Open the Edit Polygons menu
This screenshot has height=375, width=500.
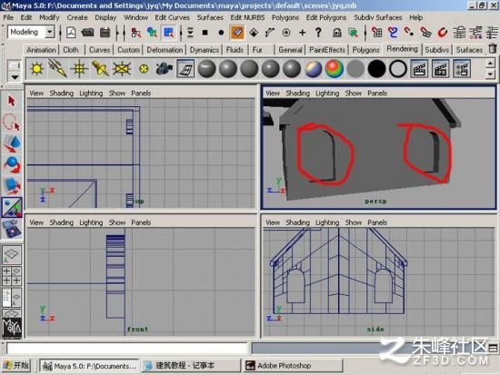326,17
